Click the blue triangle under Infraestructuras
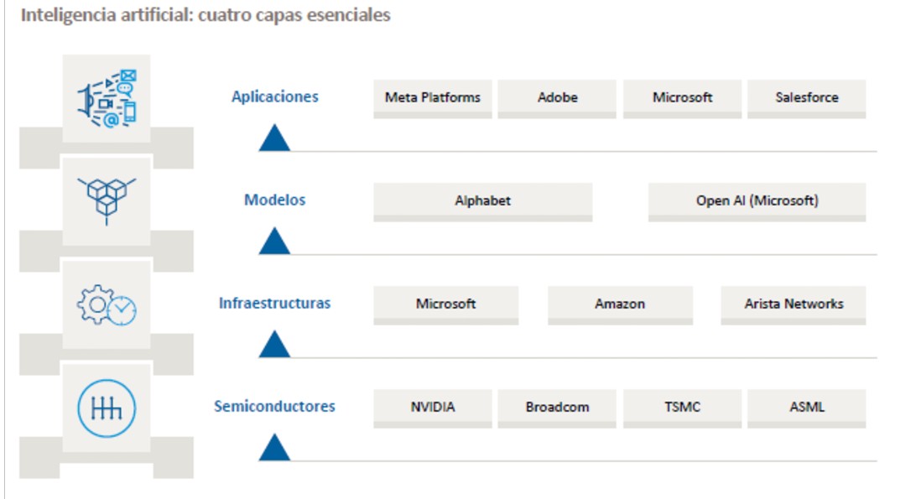Viewport: 900px width, 499px height. (x=274, y=345)
